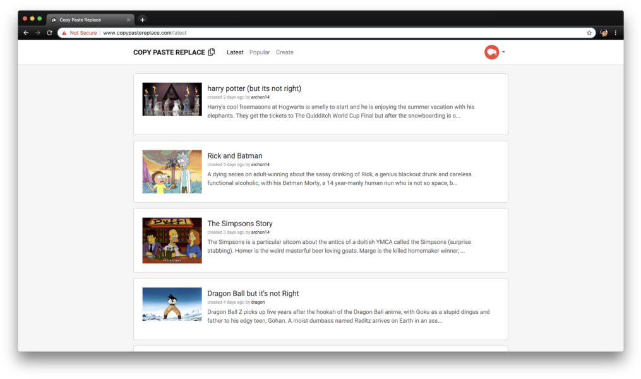Reload the page with refresh icon
This screenshot has width=641, height=379.
click(49, 33)
